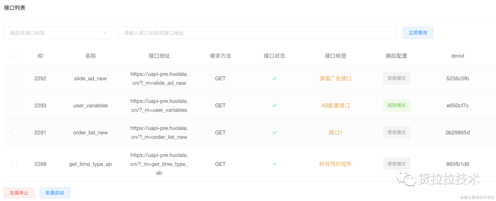Check the box for order_list_new row
The image size is (496, 201).
(14, 132)
